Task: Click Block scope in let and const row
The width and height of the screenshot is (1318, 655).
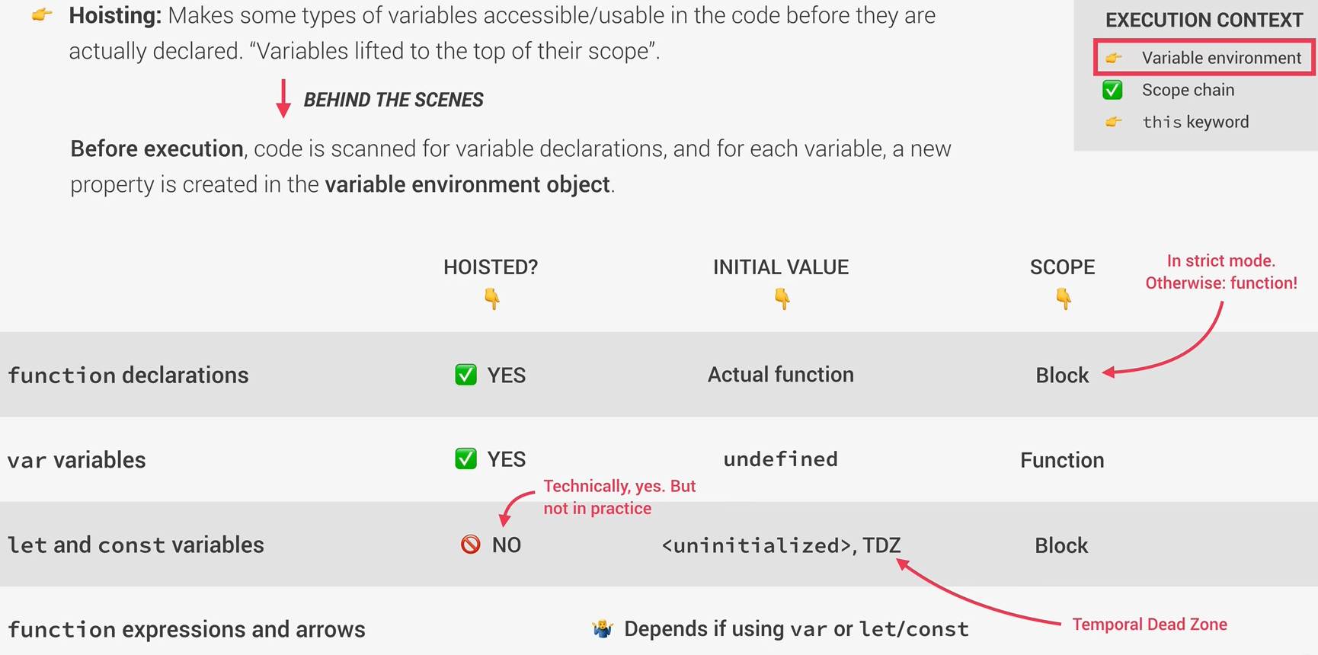Action: (1061, 545)
